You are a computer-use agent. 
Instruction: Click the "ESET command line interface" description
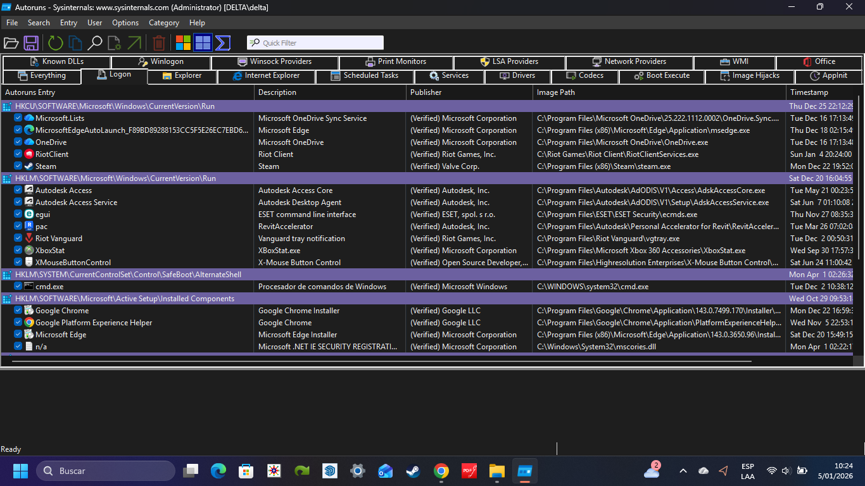[x=307, y=215]
